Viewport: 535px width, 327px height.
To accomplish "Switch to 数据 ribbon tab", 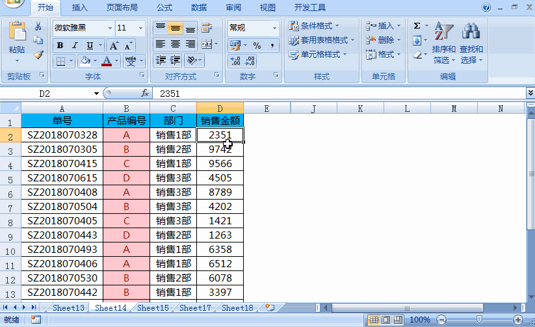I will click(199, 8).
